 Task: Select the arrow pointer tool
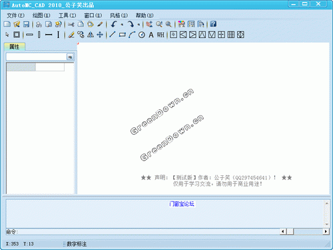pos(7,35)
